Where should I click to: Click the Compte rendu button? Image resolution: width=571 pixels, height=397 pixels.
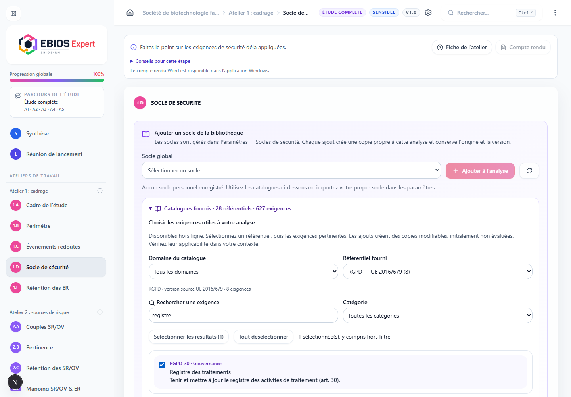523,47
